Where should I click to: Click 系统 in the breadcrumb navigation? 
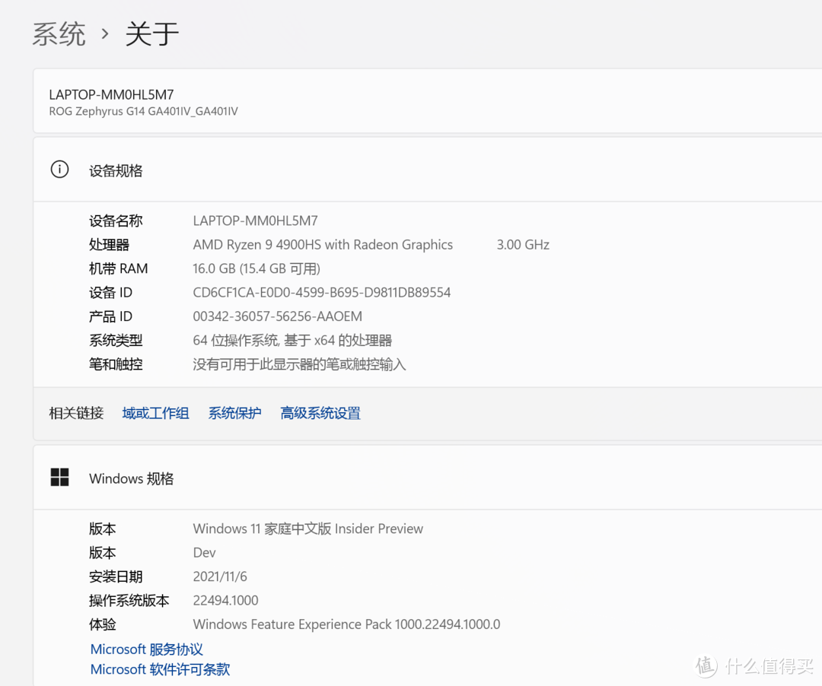[x=59, y=33]
